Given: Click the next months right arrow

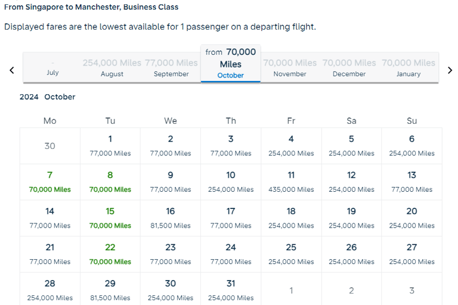Looking at the screenshot, I should pyautogui.click(x=450, y=70).
